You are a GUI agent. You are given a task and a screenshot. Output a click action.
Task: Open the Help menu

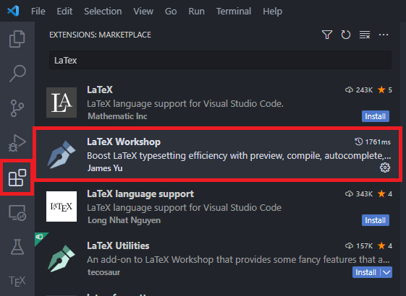272,11
